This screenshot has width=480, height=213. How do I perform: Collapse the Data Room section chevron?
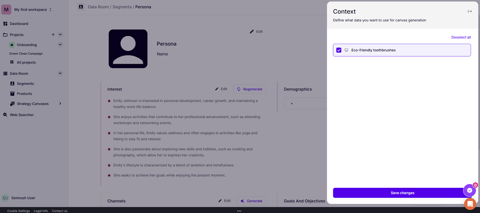click(60, 73)
